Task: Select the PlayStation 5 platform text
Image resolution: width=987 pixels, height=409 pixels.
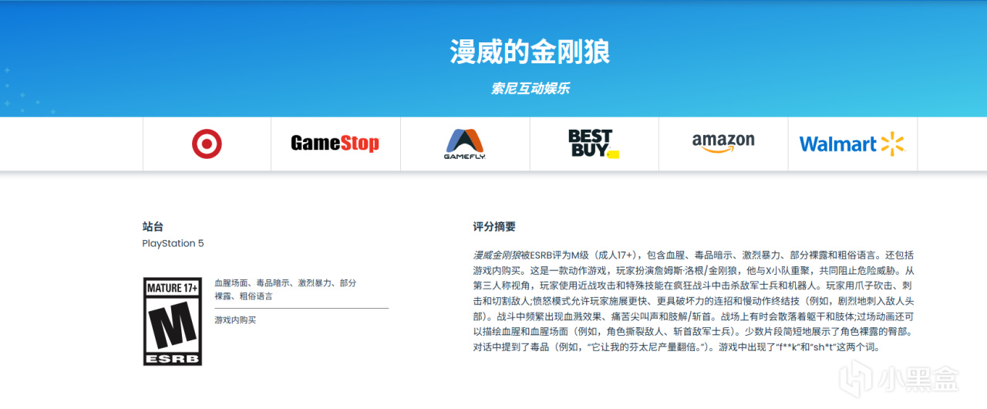Action: pos(173,243)
